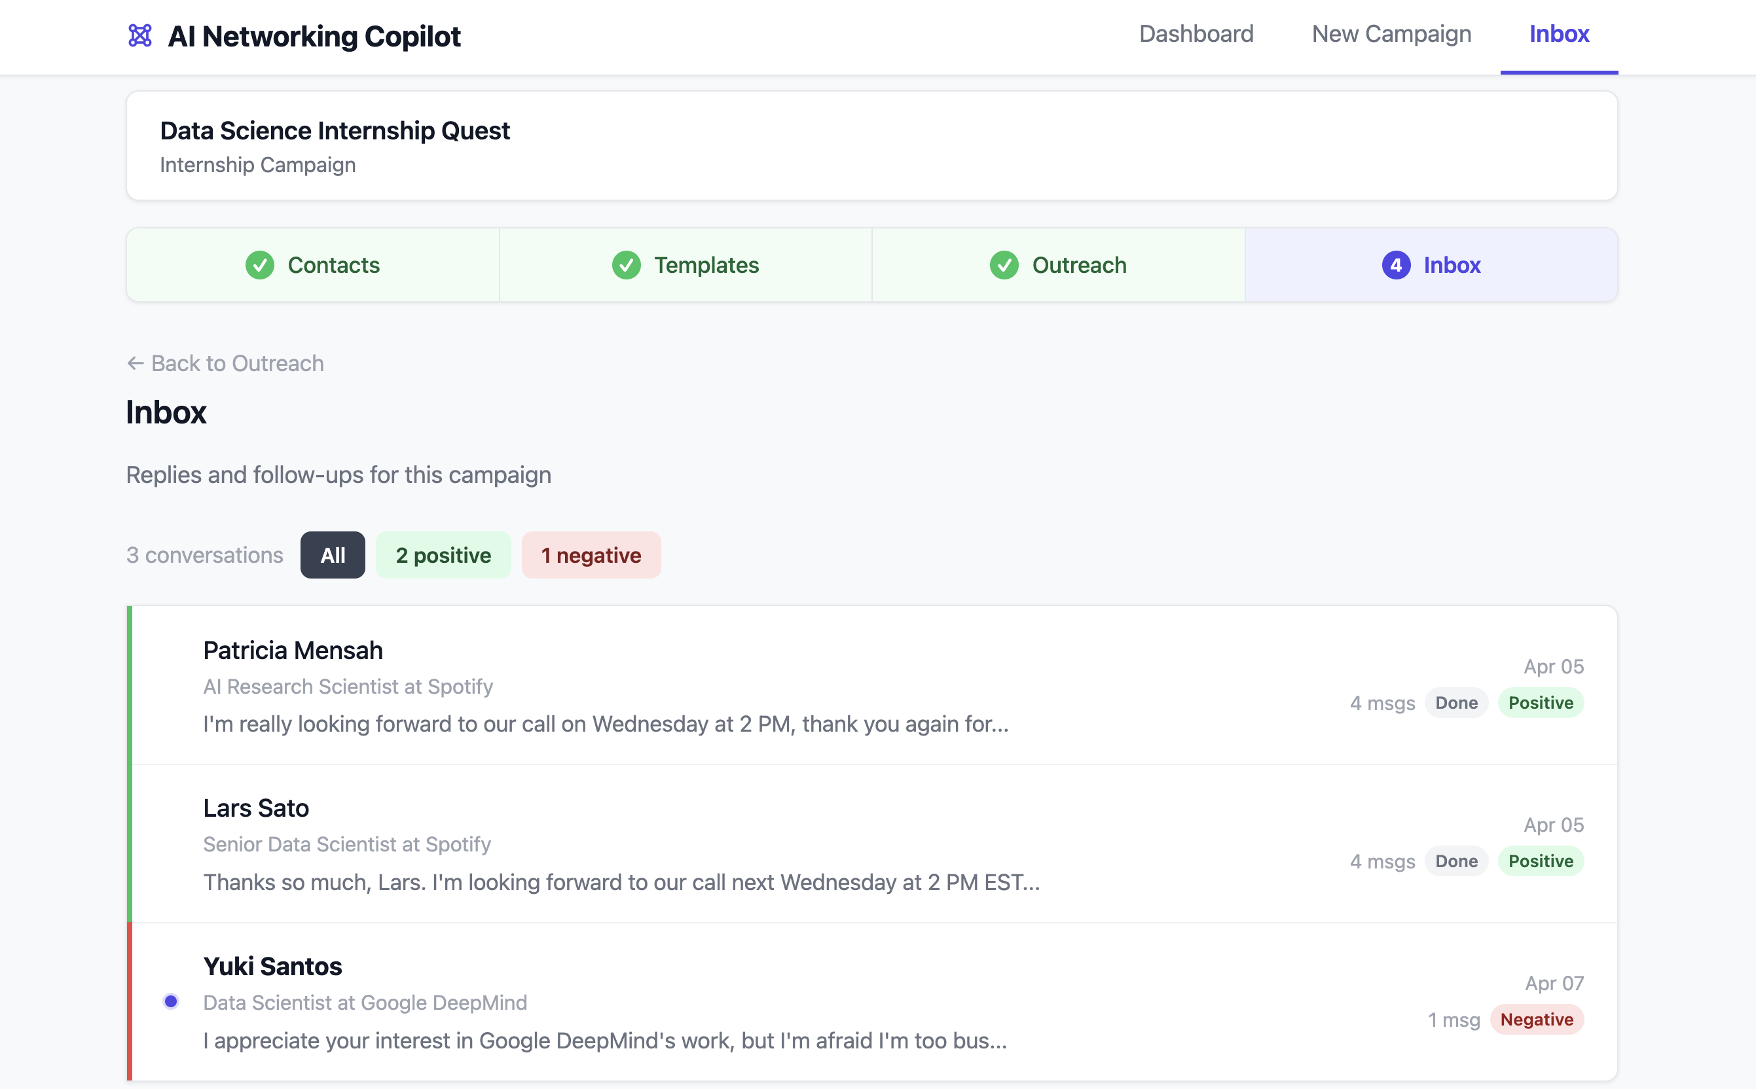Viewport: 1756px width, 1089px height.
Task: Select the Inbox top navigation tab
Action: click(1558, 34)
